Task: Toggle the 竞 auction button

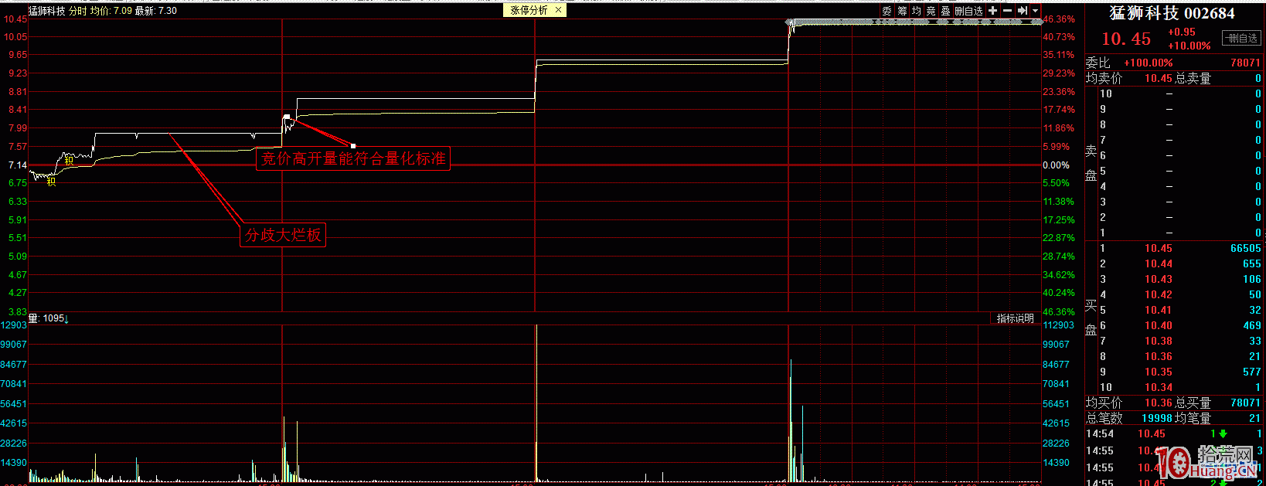Action: (931, 11)
